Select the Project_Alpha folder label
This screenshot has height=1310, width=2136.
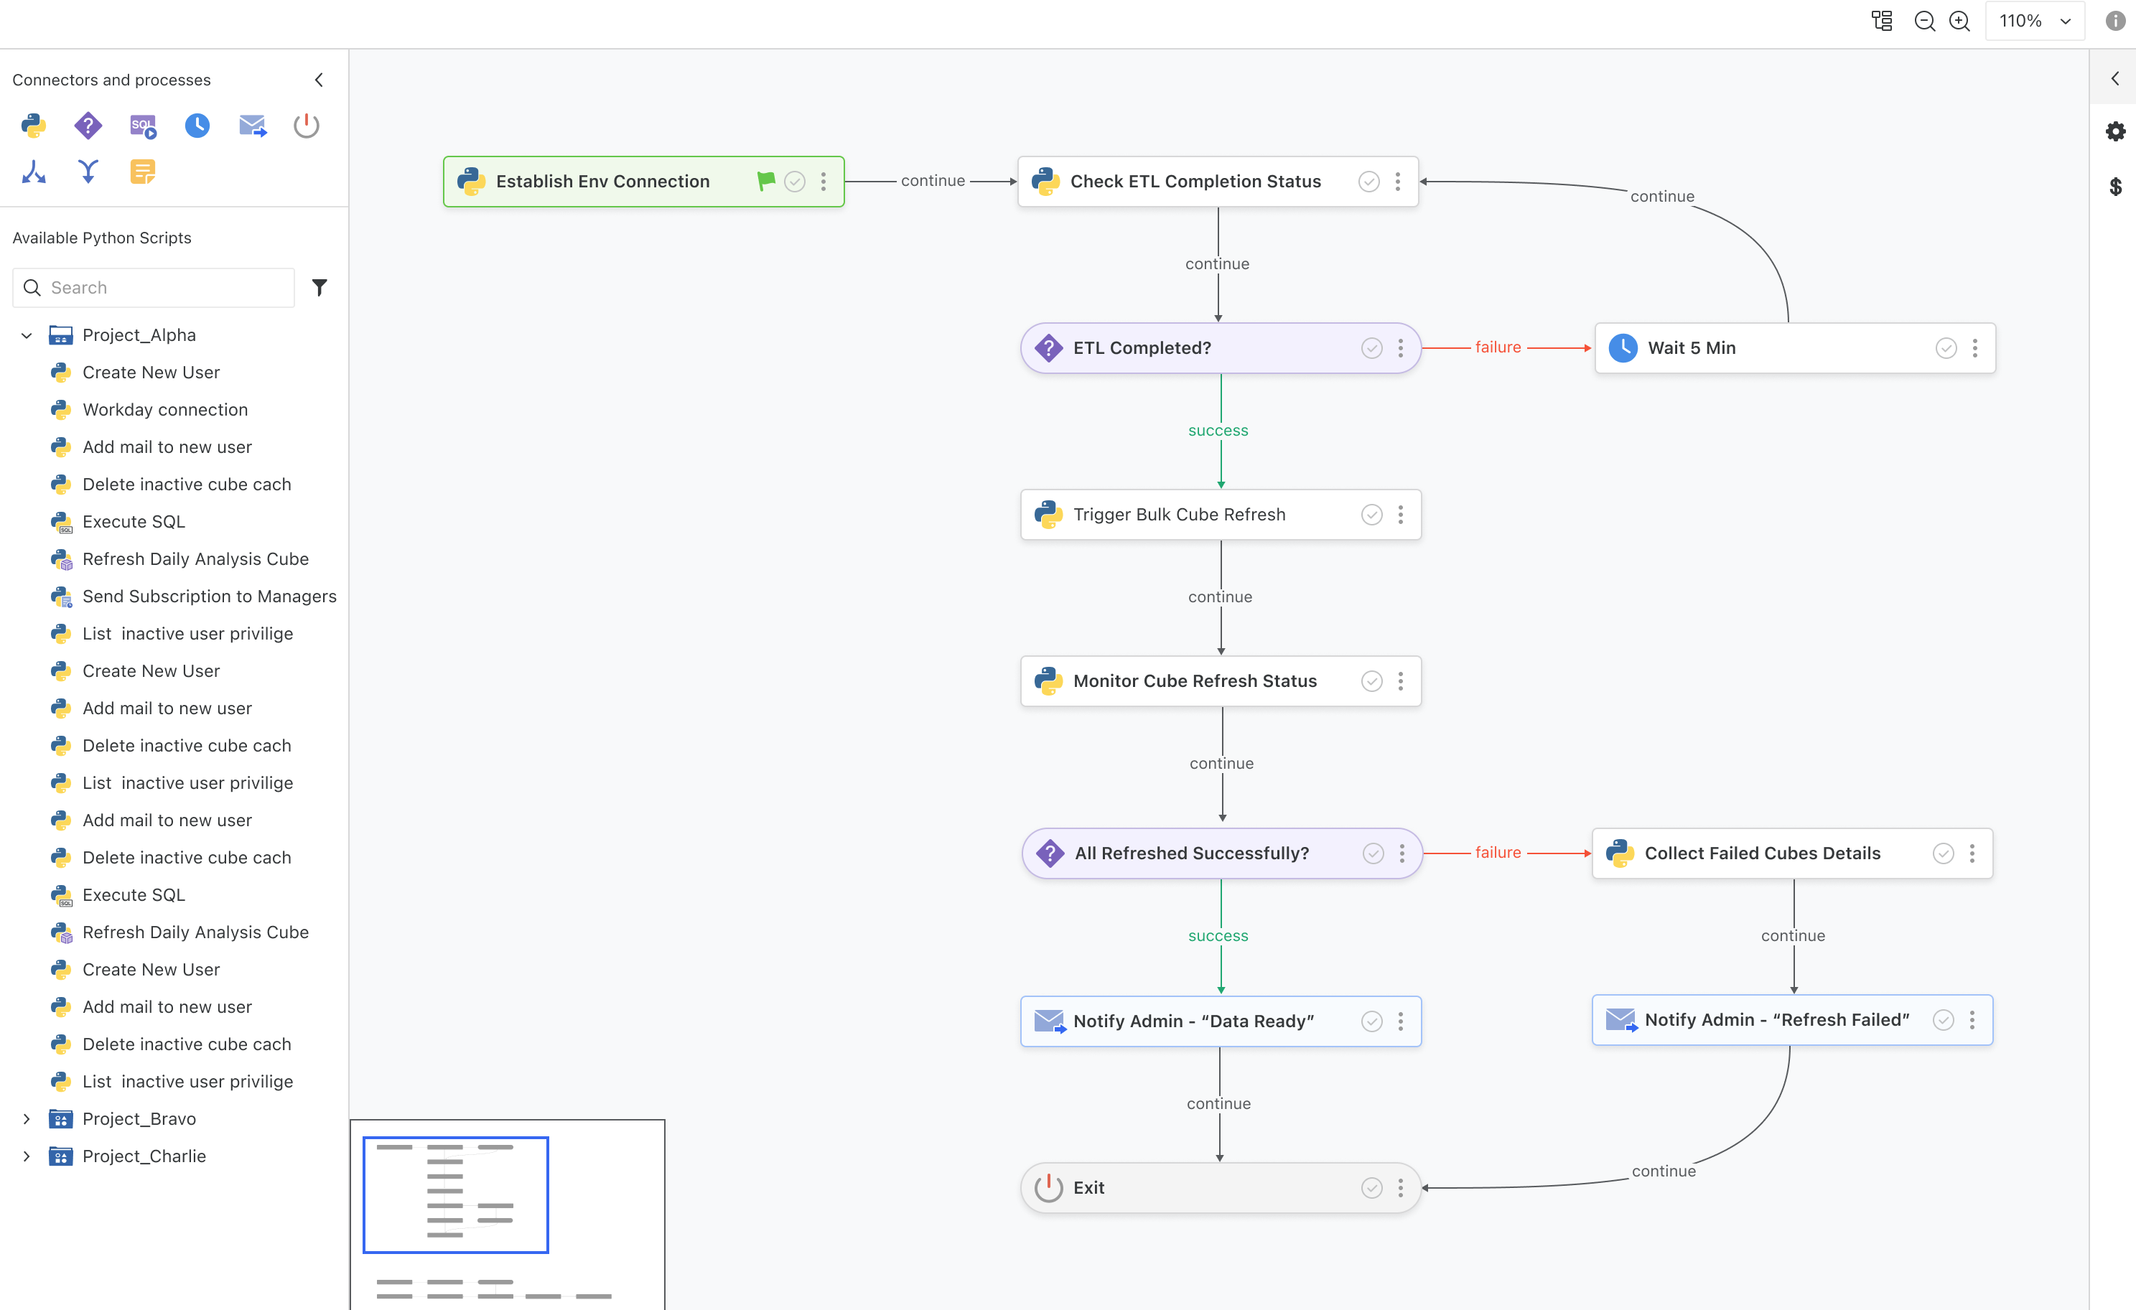(x=139, y=335)
